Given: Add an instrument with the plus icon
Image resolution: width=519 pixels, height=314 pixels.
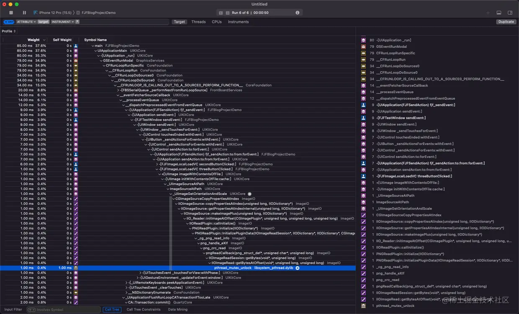Looking at the screenshot, I should (488, 13).
